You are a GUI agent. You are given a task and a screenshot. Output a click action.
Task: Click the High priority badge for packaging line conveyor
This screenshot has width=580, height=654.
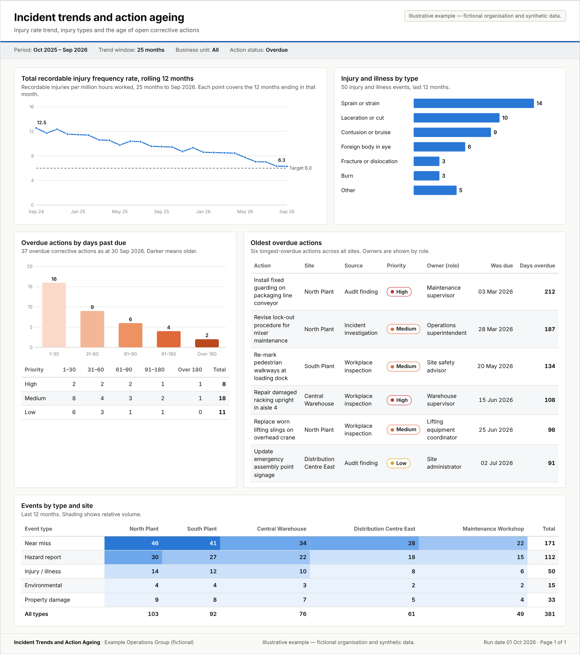point(399,292)
